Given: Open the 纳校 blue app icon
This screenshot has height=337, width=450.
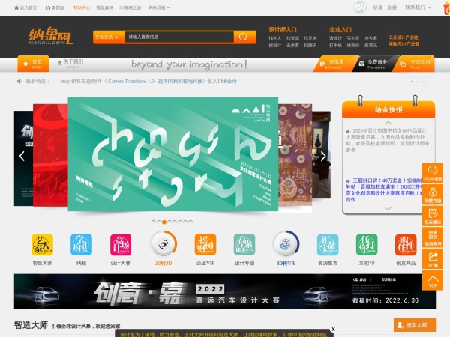Looking at the screenshot, I should [82, 244].
